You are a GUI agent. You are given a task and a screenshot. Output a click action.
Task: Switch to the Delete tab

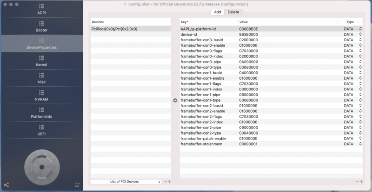pyautogui.click(x=233, y=12)
